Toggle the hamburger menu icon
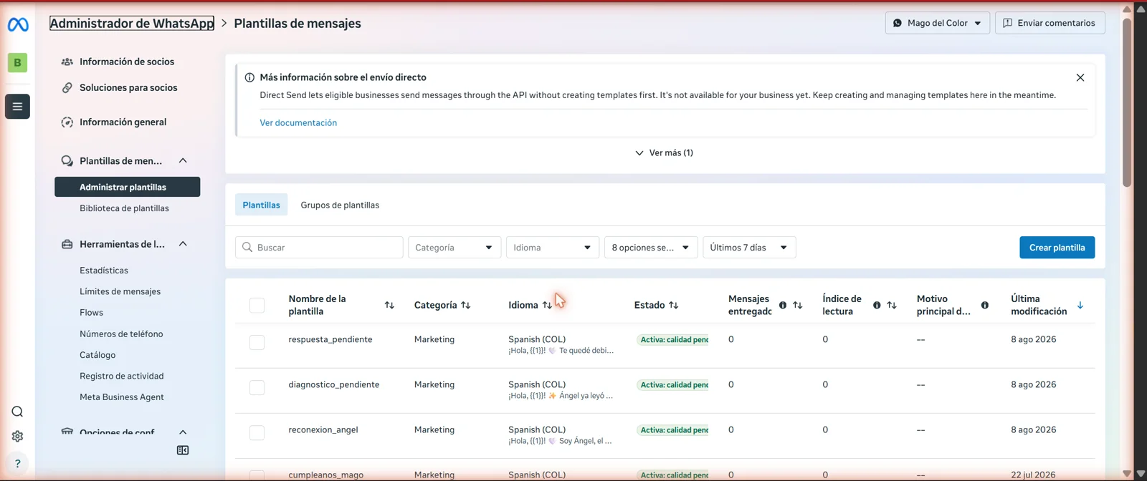1147x481 pixels. [17, 107]
